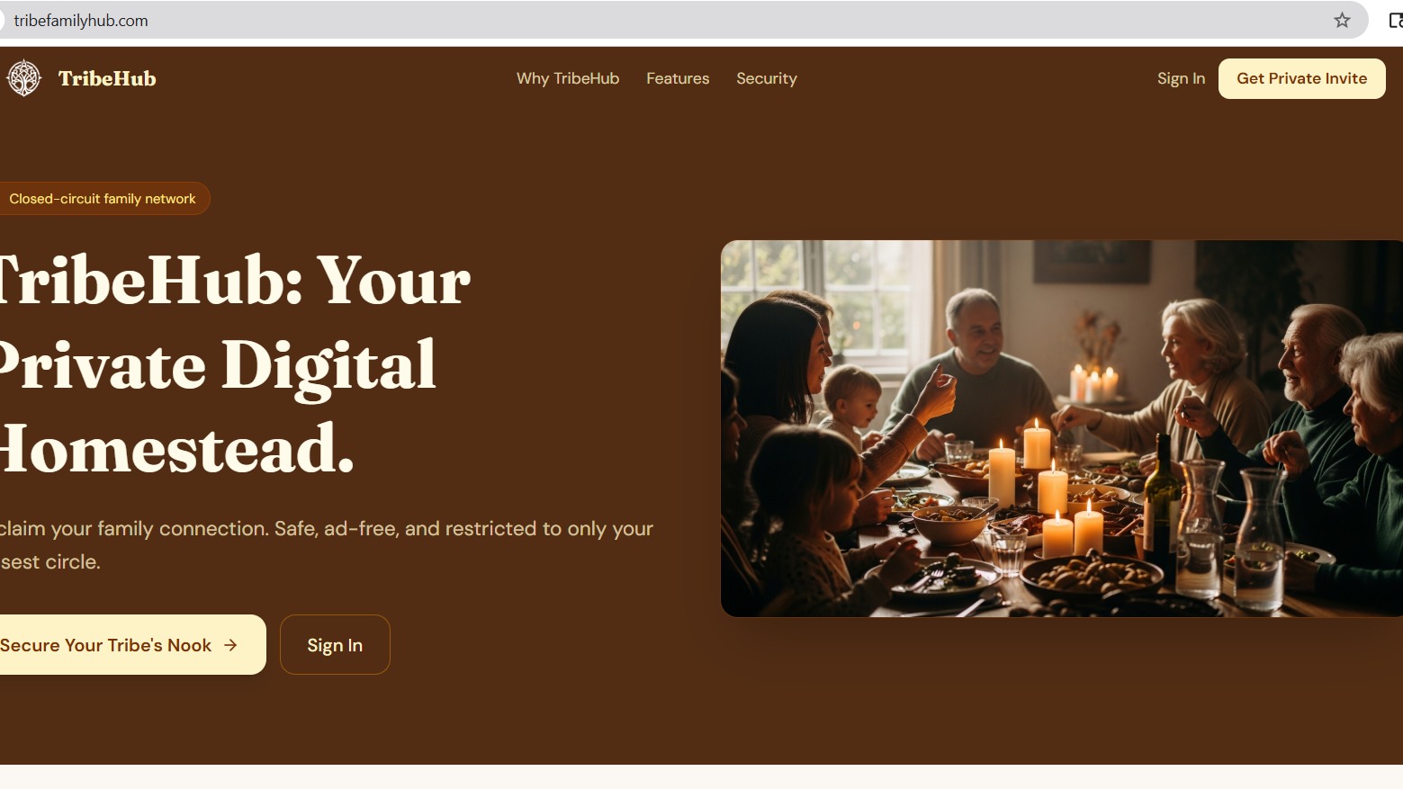The height and width of the screenshot is (789, 1403).
Task: Open the Security navigation item
Action: (x=767, y=78)
